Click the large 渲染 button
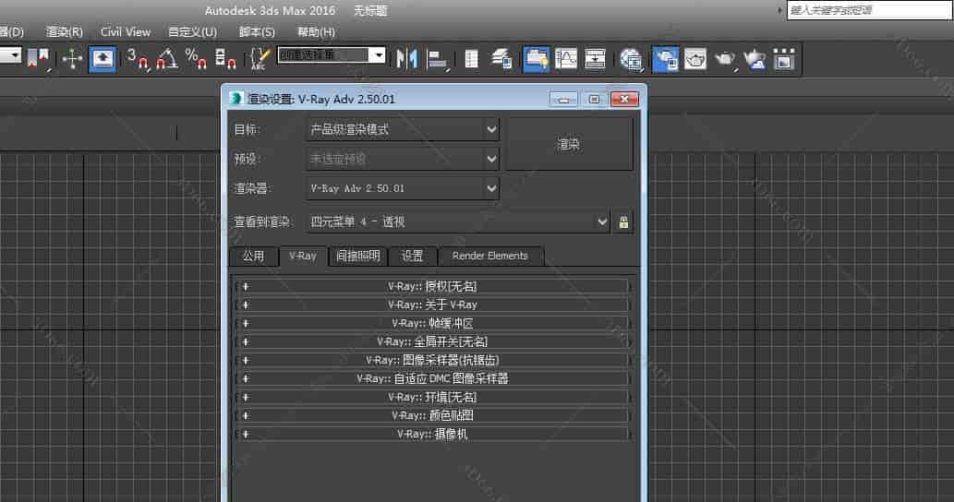The image size is (954, 502). pos(568,145)
